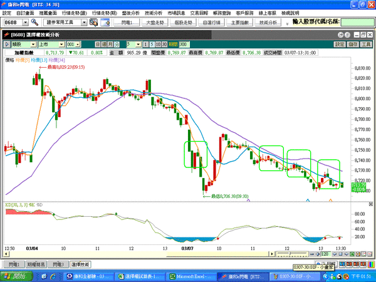Open the 0608 code dropdown
This screenshot has height=282, width=376.
click(x=26, y=23)
